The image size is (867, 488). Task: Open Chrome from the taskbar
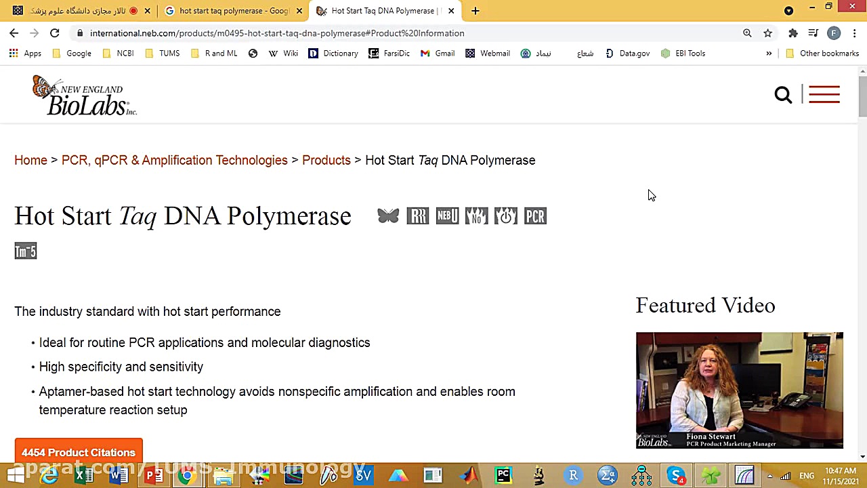188,476
